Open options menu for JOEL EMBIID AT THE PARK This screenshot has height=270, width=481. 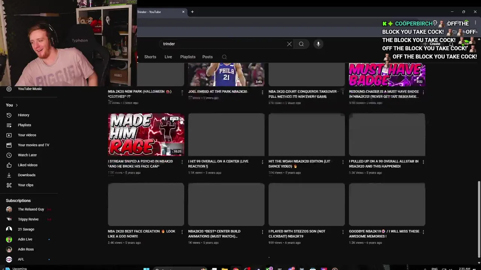coord(262,92)
